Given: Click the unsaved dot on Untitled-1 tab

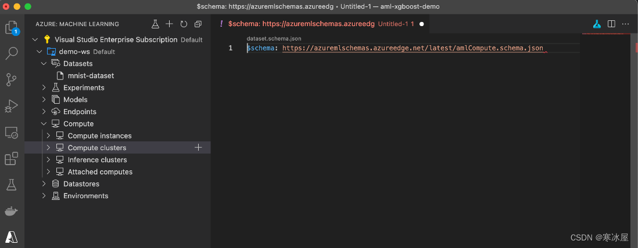Looking at the screenshot, I should coord(421,24).
